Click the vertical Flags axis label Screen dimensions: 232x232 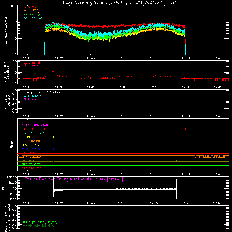click(x=12, y=145)
